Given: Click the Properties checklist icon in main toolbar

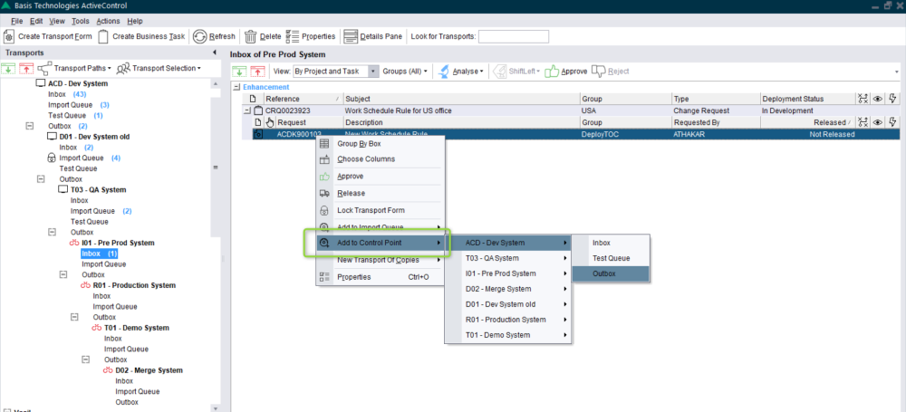Looking at the screenshot, I should (293, 36).
